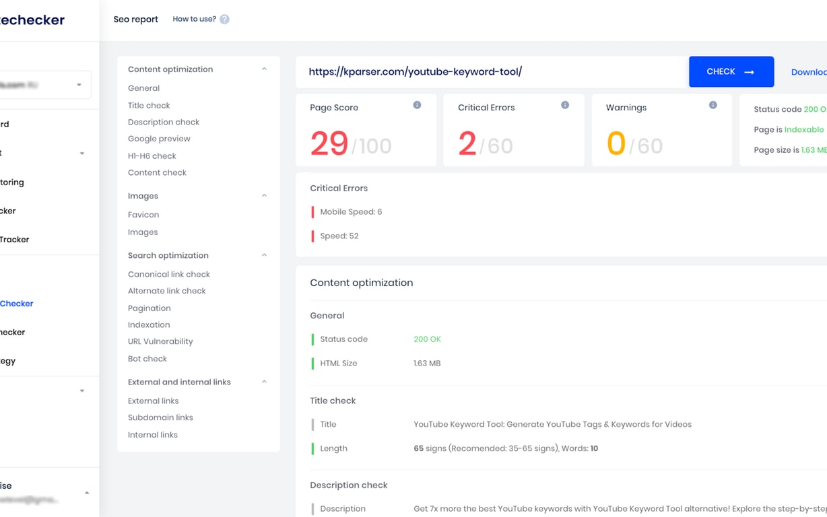Click the Sitechecker logo
Image resolution: width=827 pixels, height=517 pixels.
tap(32, 20)
